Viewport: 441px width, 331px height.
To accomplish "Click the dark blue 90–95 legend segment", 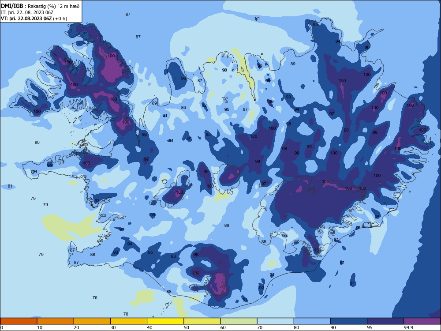I will (x=349, y=321).
